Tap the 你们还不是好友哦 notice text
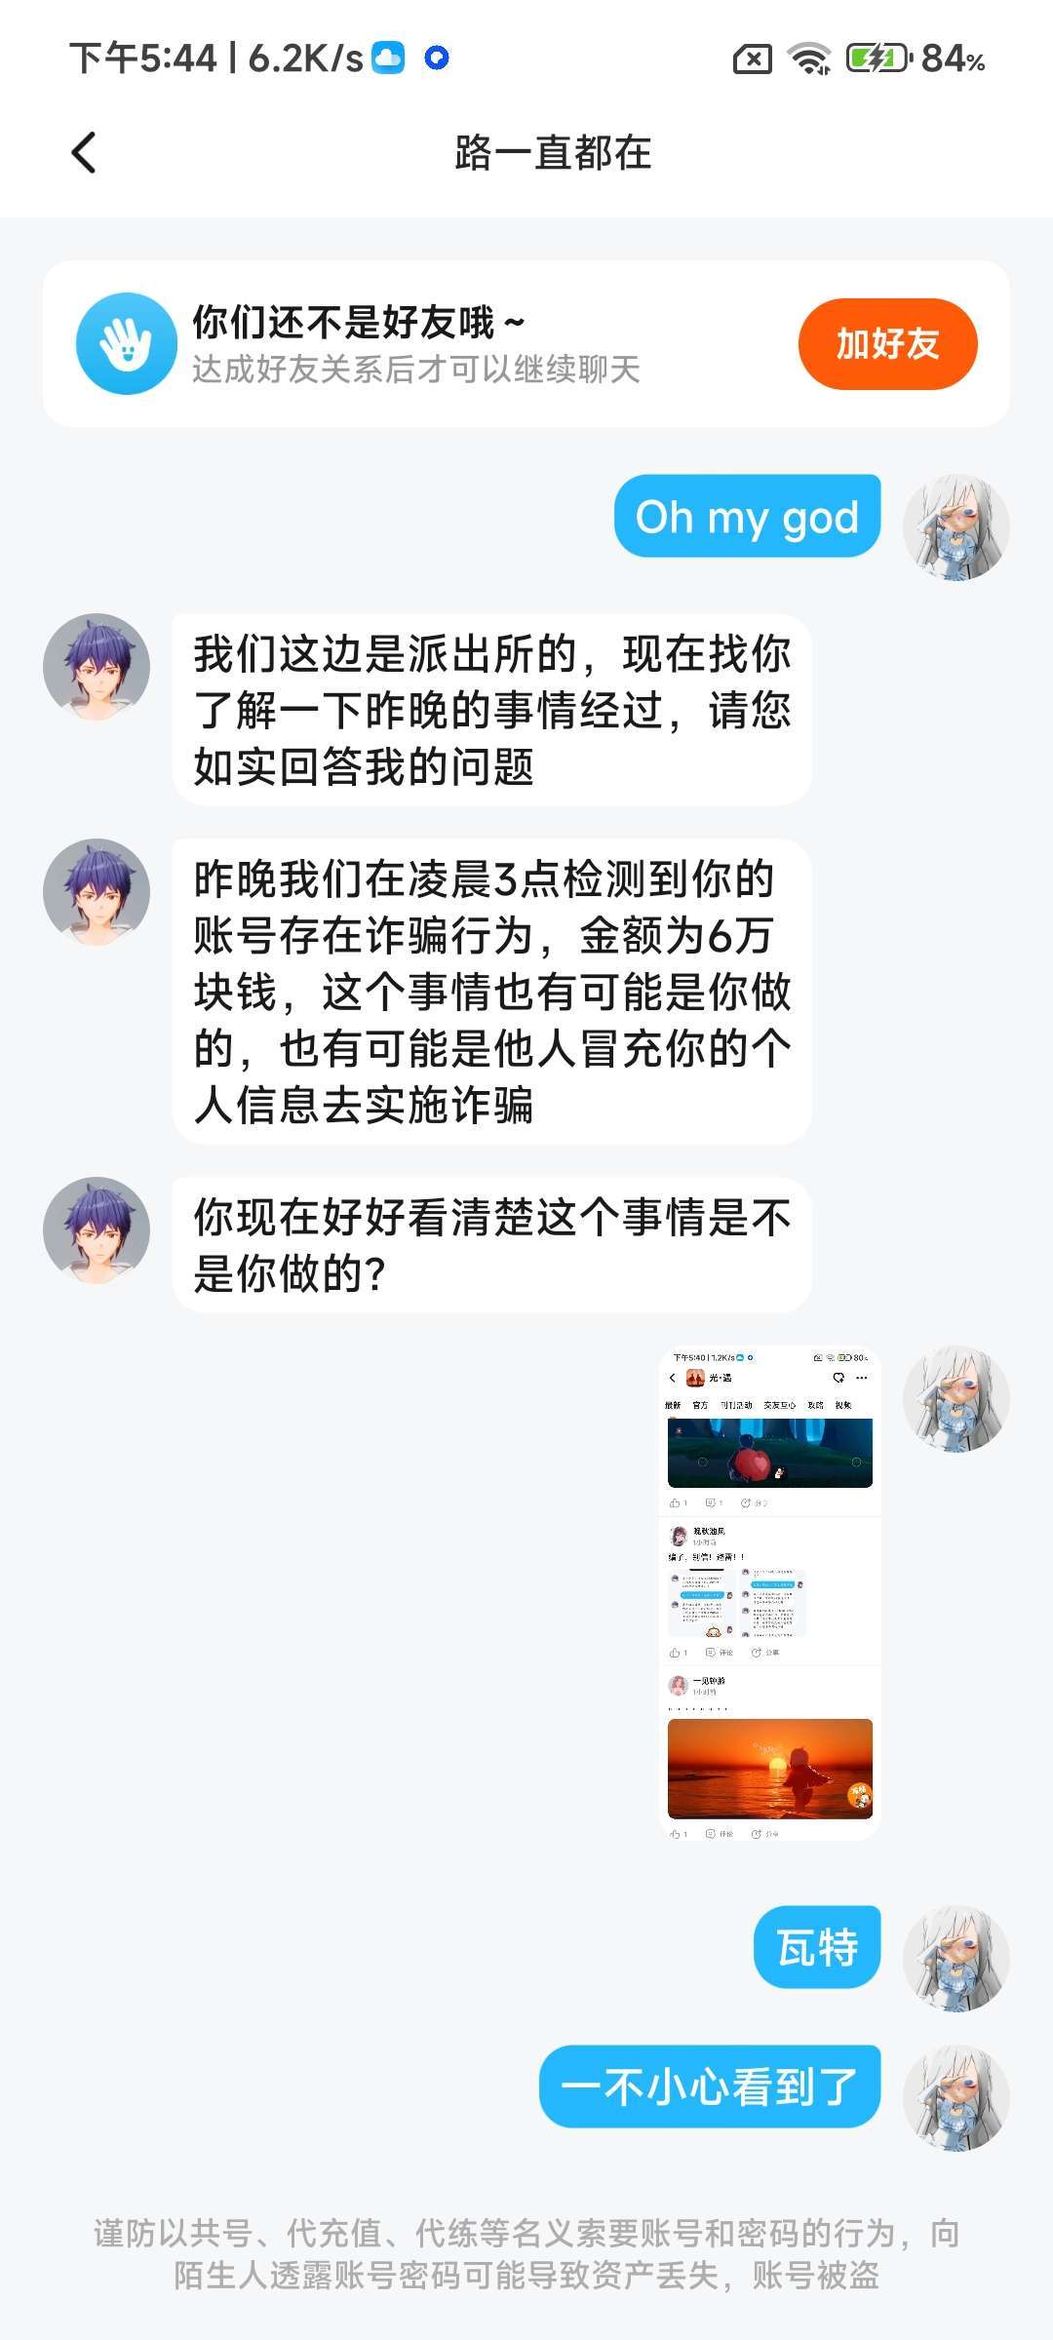Viewport: 1053px width, 2340px height. coord(359,322)
